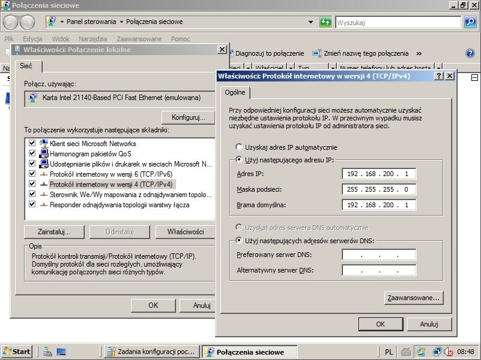This screenshot has height=360, width=481.
Task: Open address bar history dropdown arrow
Action: point(310,22)
